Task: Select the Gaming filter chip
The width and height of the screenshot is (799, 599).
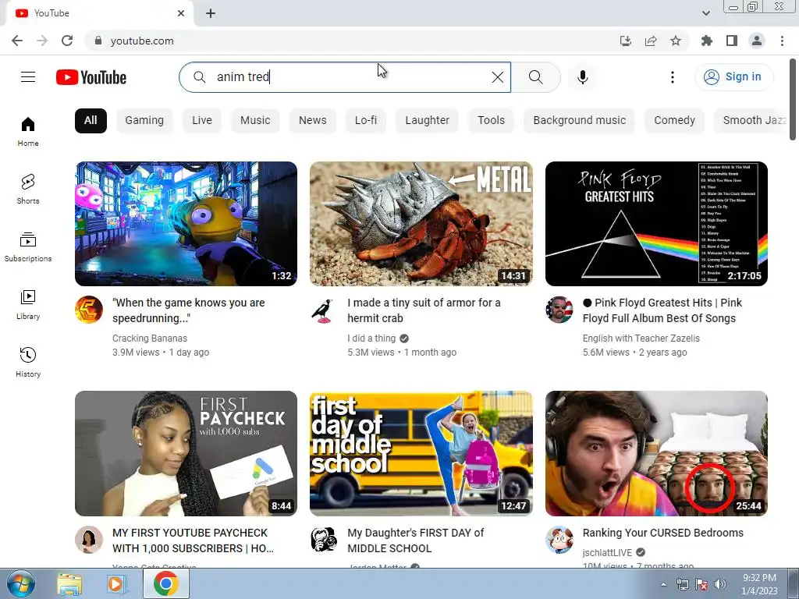Action: [x=144, y=121]
